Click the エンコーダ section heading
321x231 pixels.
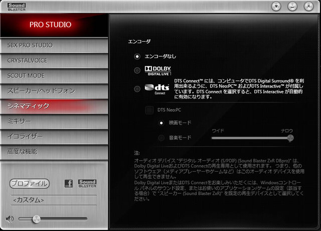tap(139, 42)
